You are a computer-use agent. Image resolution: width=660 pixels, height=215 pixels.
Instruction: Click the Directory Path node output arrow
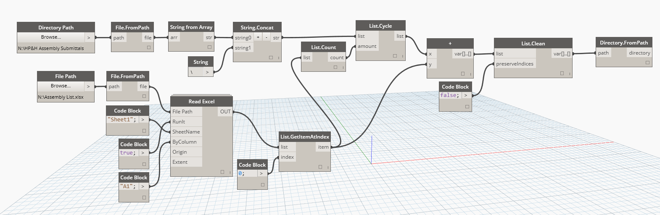[x=89, y=37]
